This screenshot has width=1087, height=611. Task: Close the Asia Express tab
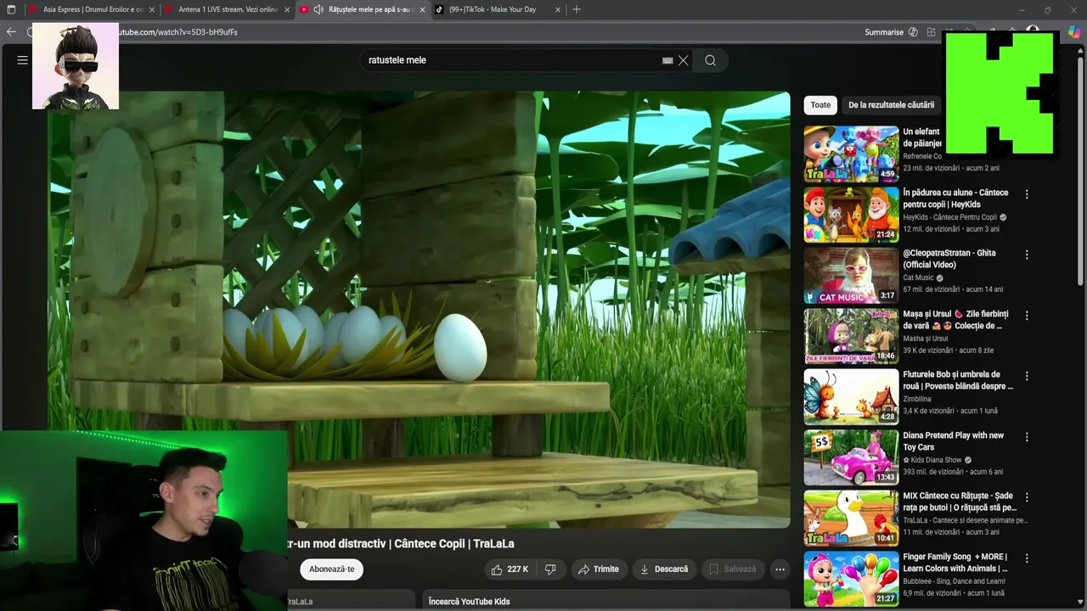pos(152,10)
